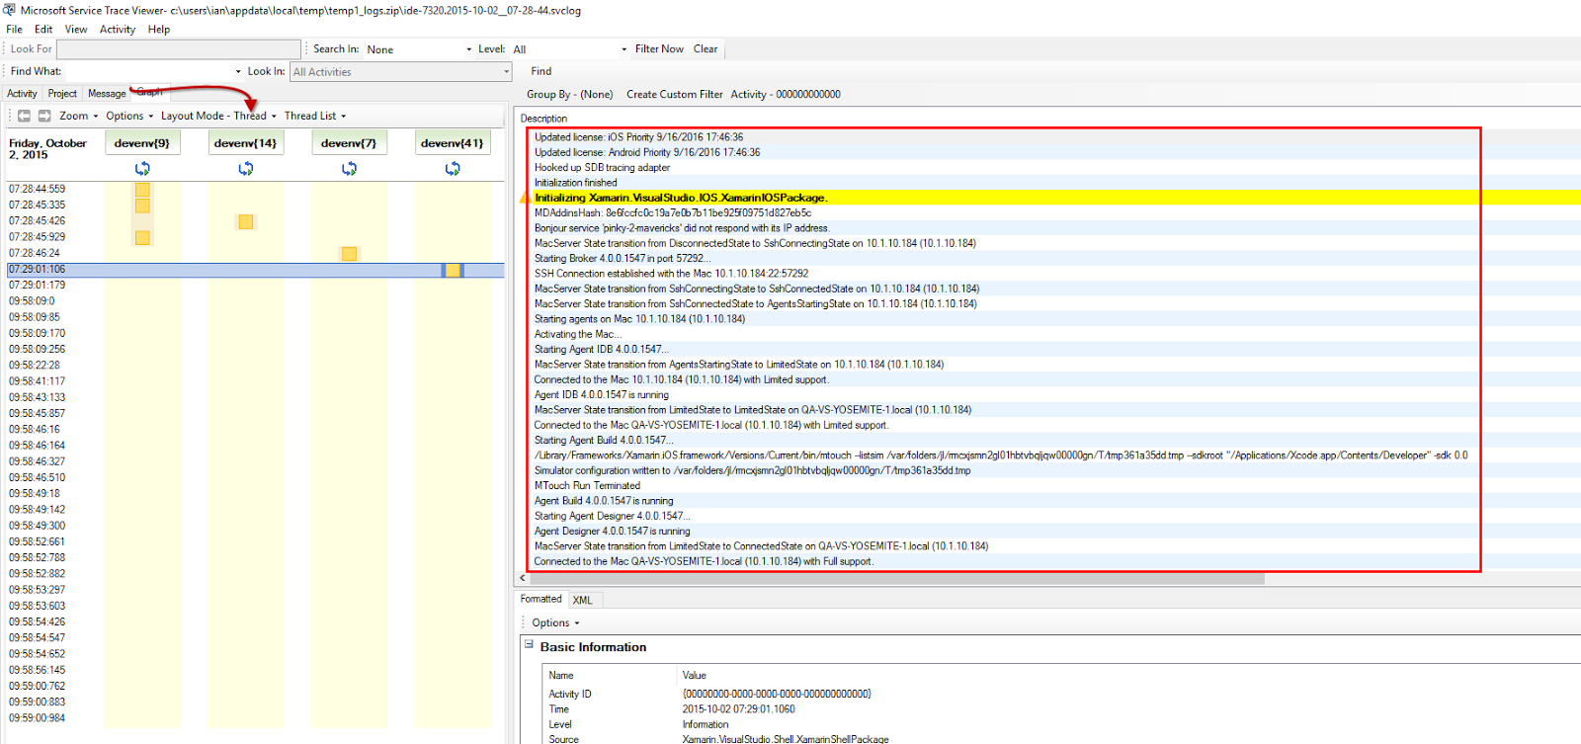Select the 09:58:41:117 timestamp row
This screenshot has width=1581, height=744.
(x=256, y=381)
